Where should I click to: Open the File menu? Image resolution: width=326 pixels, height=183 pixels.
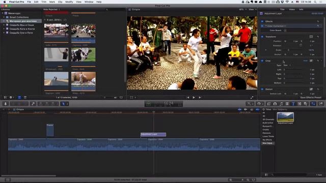pos(29,2)
